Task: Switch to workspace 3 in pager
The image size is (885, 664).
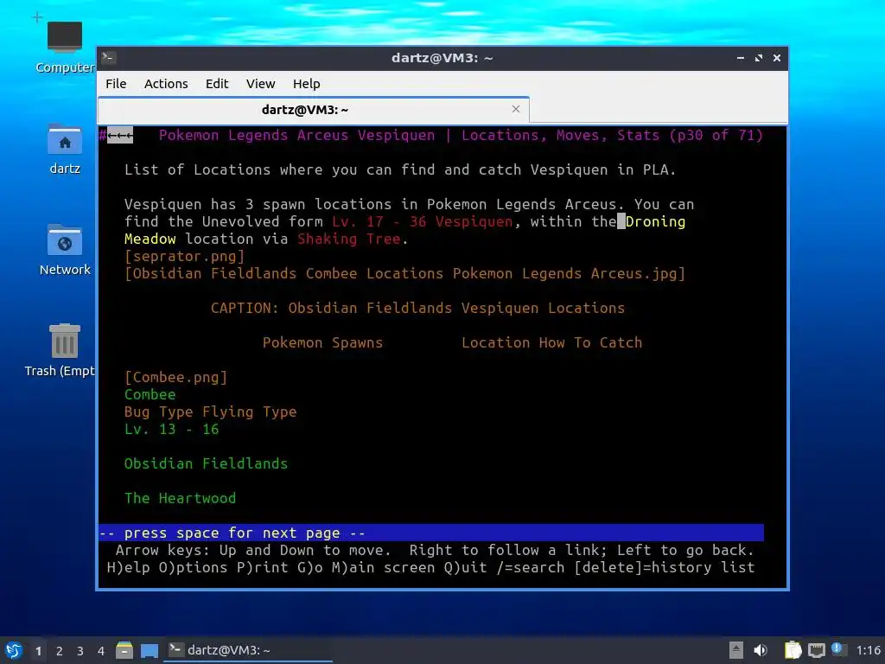Action: coord(80,651)
